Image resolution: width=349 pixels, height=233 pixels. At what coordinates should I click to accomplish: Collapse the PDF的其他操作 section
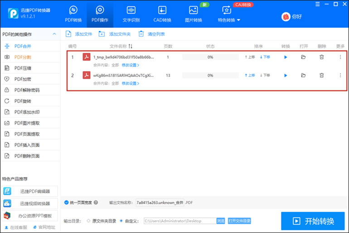coord(54,34)
